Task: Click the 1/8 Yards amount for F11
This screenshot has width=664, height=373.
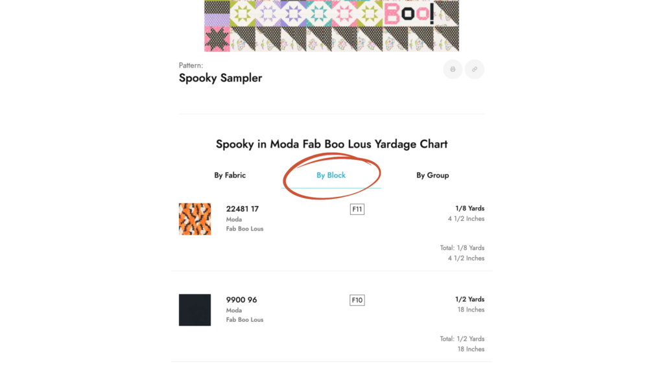Action: point(469,209)
